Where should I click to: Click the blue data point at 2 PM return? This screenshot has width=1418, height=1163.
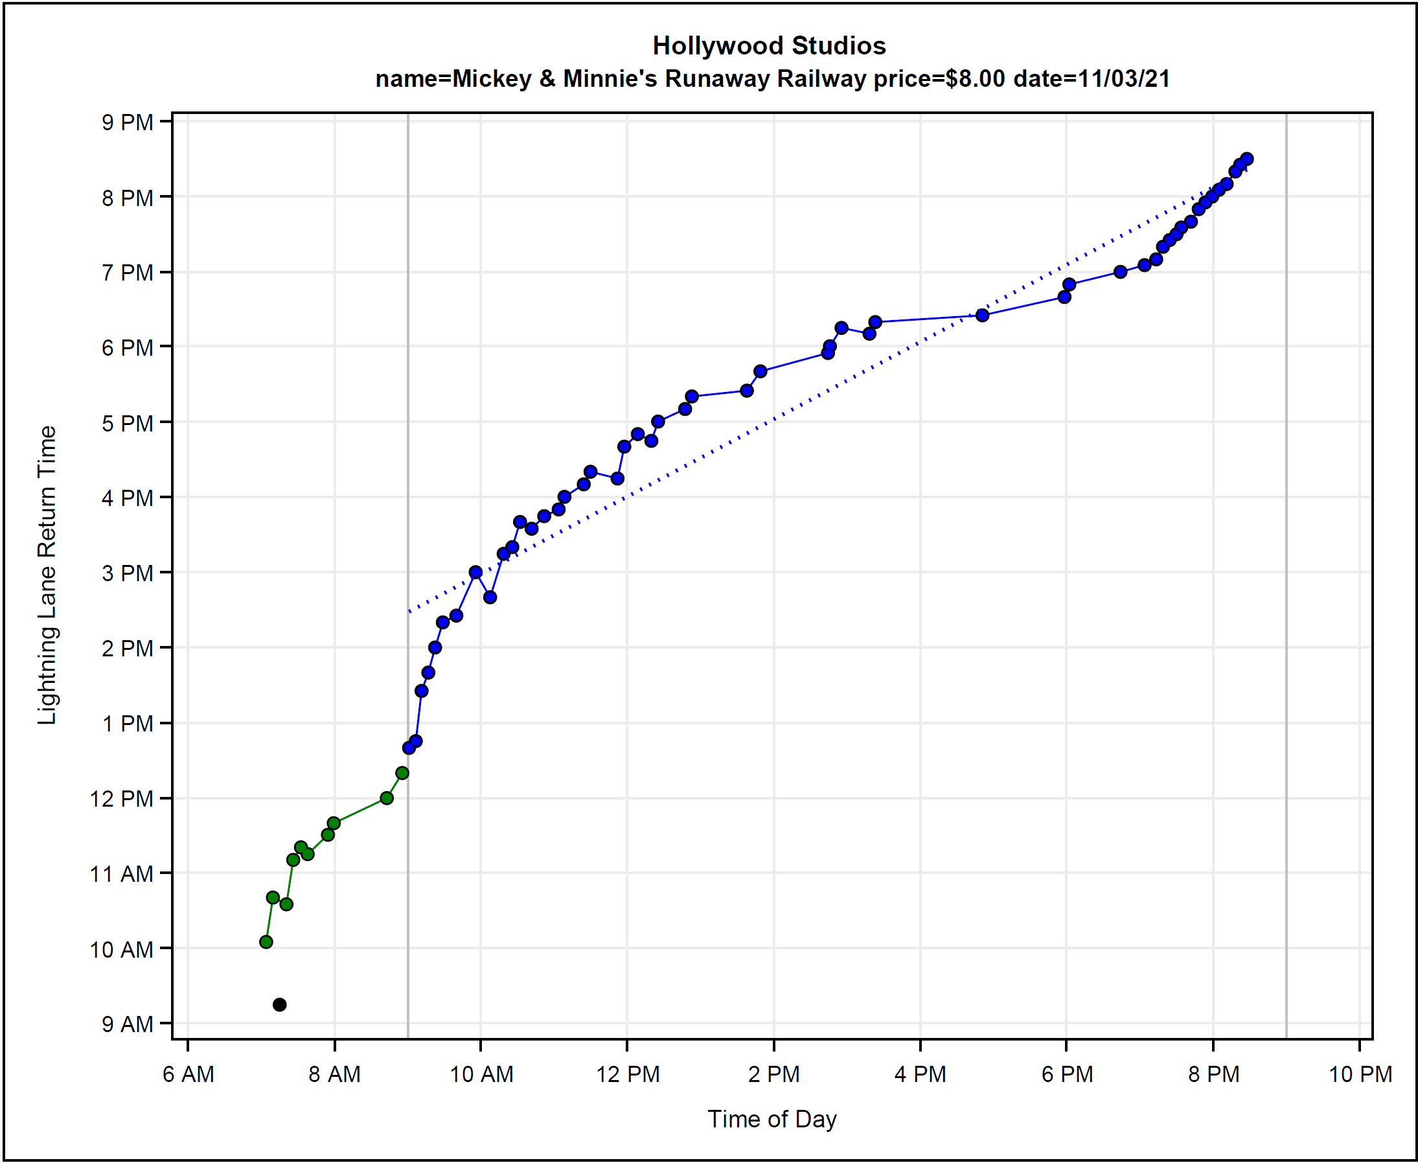pos(435,647)
